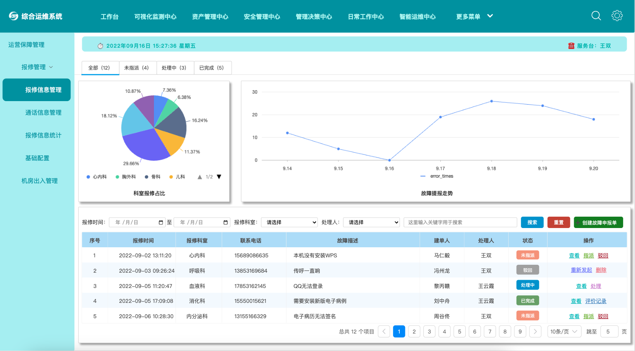Click the search magnifier icon in header

pos(596,16)
